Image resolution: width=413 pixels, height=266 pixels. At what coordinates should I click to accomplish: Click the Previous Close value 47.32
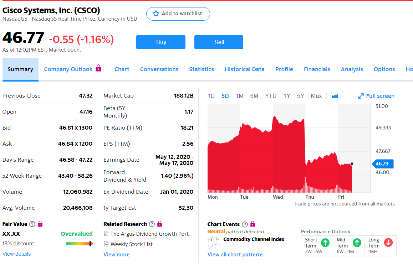pos(86,96)
